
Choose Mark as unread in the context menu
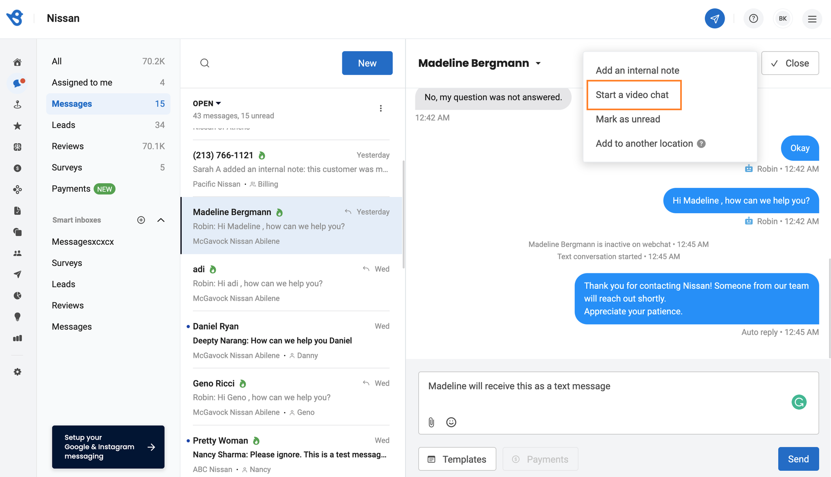(x=628, y=119)
